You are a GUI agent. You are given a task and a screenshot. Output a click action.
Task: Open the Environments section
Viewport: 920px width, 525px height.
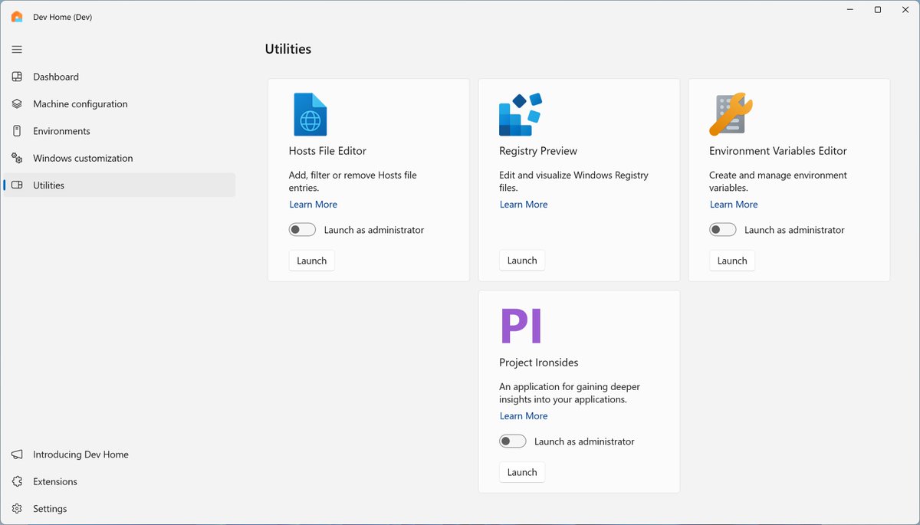[x=120, y=131]
